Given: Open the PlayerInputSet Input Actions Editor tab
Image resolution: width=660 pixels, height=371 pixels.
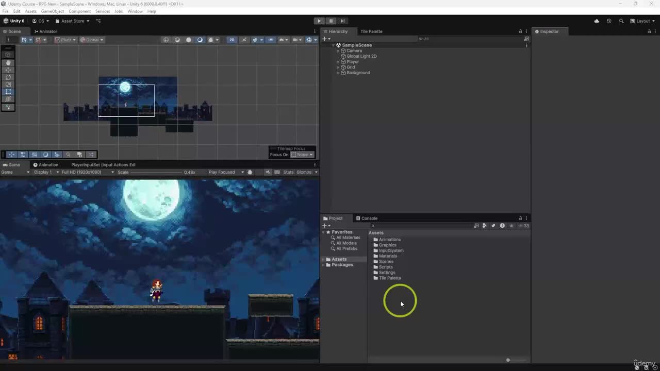Looking at the screenshot, I should point(103,165).
